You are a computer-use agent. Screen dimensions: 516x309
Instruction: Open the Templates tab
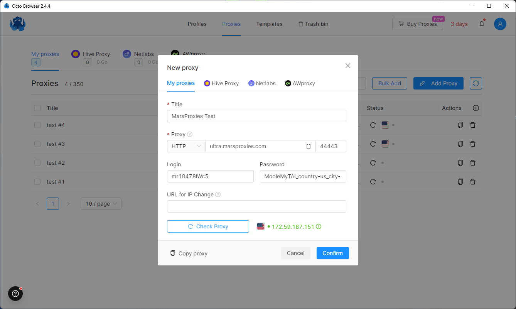(269, 24)
